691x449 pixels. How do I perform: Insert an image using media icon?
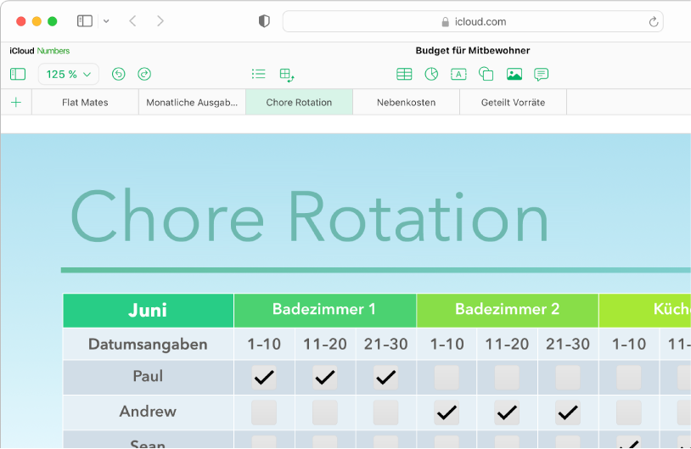(x=514, y=74)
